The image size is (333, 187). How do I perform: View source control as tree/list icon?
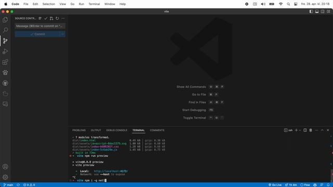pyautogui.click(x=40, y=19)
